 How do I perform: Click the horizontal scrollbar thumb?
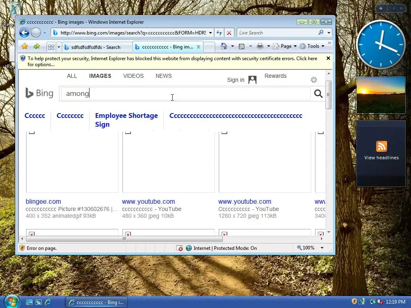point(124,239)
